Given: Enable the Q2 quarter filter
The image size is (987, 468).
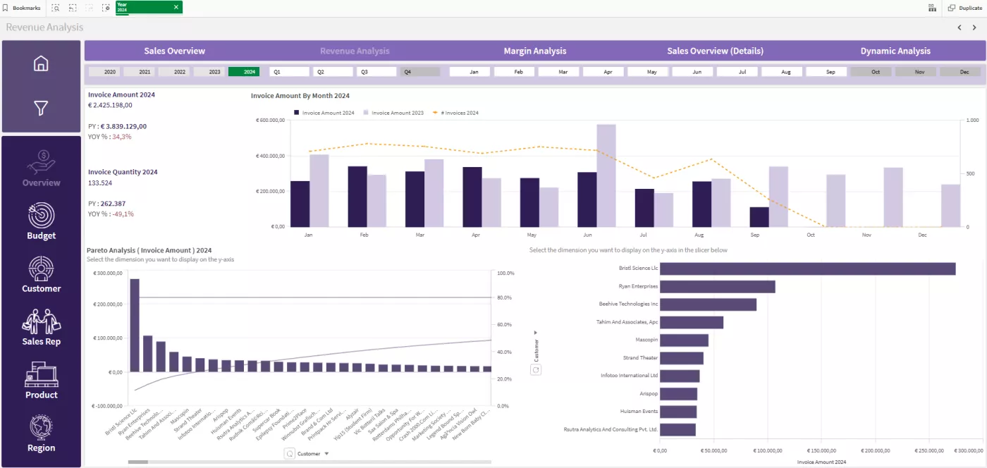Looking at the screenshot, I should (332, 71).
